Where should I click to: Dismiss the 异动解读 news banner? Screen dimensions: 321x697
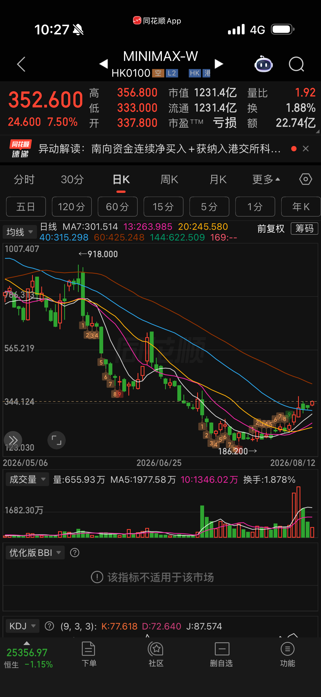click(x=305, y=149)
